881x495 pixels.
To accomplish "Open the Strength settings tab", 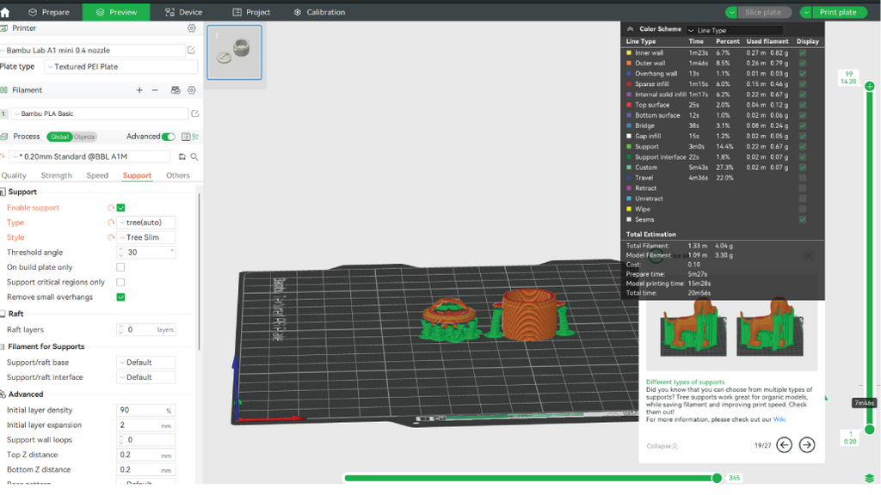I will (56, 175).
